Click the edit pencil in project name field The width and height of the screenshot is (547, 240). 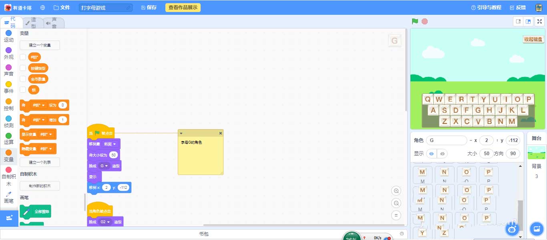[x=128, y=8]
